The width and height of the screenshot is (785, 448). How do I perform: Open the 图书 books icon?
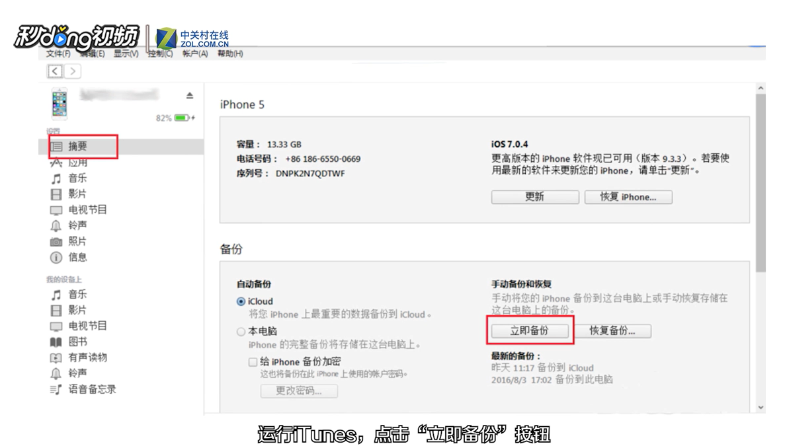click(x=56, y=342)
